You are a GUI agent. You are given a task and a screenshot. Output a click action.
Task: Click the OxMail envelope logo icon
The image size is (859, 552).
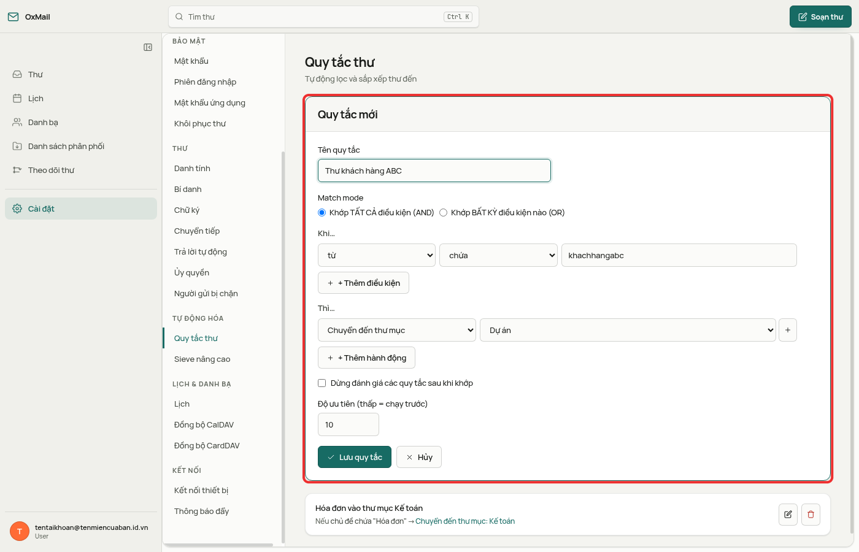13,17
